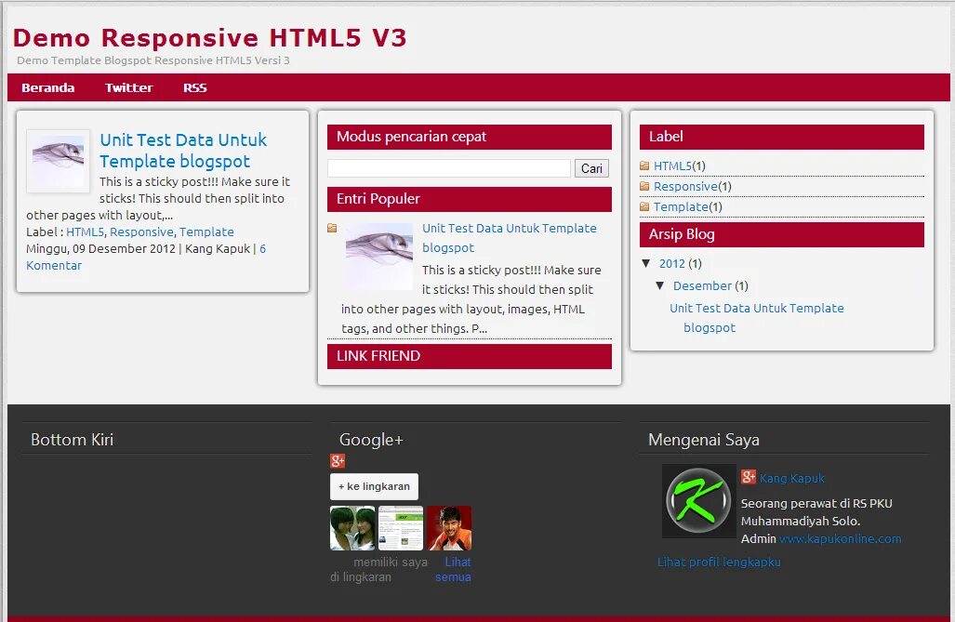Open Unit Test Data link under Entri Populer
Viewport: 955px width, 622px height.
(510, 238)
